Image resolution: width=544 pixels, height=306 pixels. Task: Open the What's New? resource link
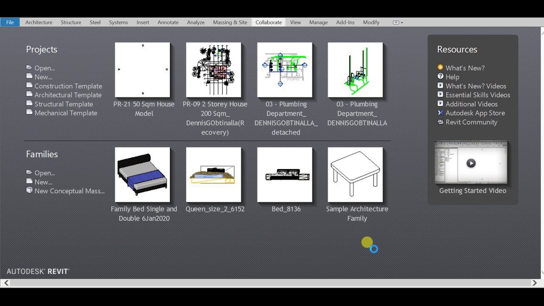[465, 68]
